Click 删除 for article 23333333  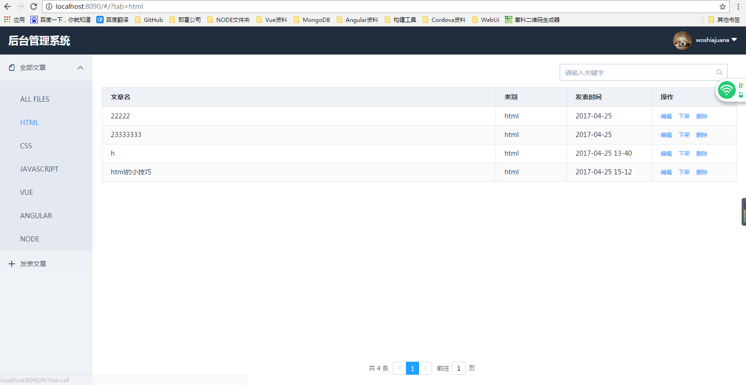pyautogui.click(x=702, y=135)
